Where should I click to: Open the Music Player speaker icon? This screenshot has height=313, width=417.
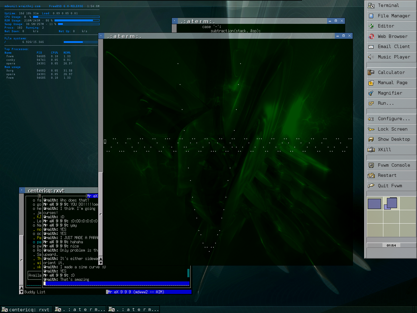371,57
